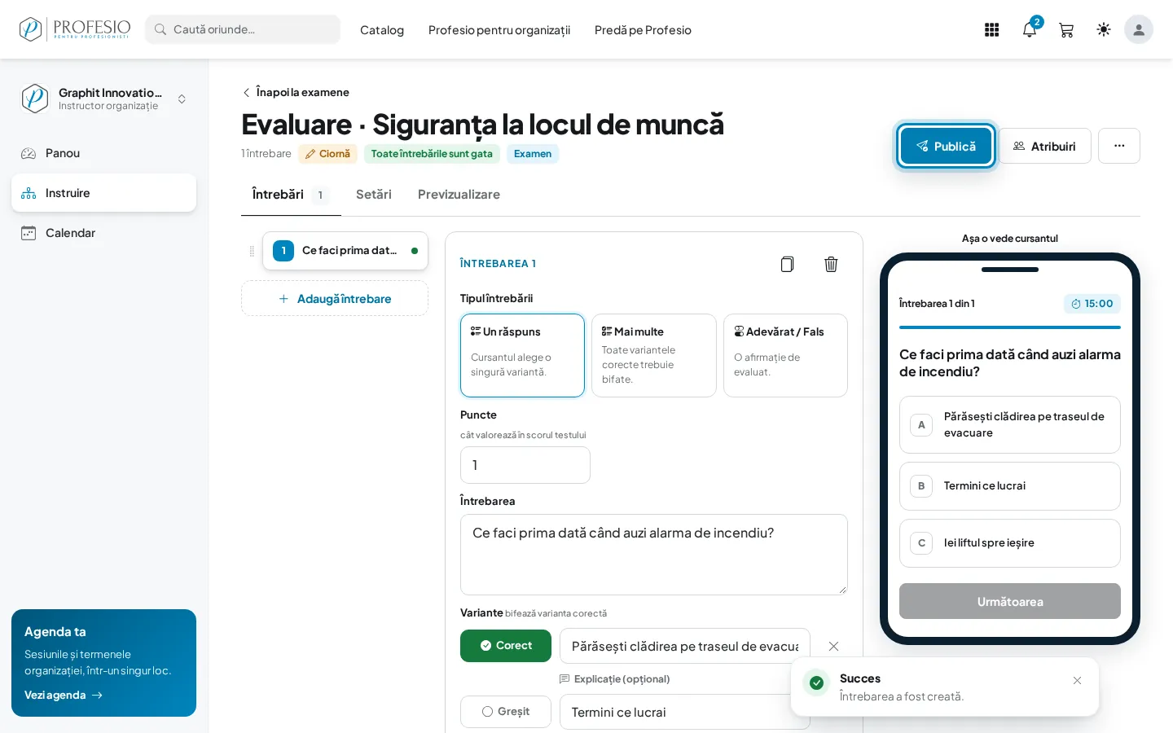Mark Termini ce lucrai as correct via Greșit
The width and height of the screenshot is (1173, 733).
pos(506,712)
